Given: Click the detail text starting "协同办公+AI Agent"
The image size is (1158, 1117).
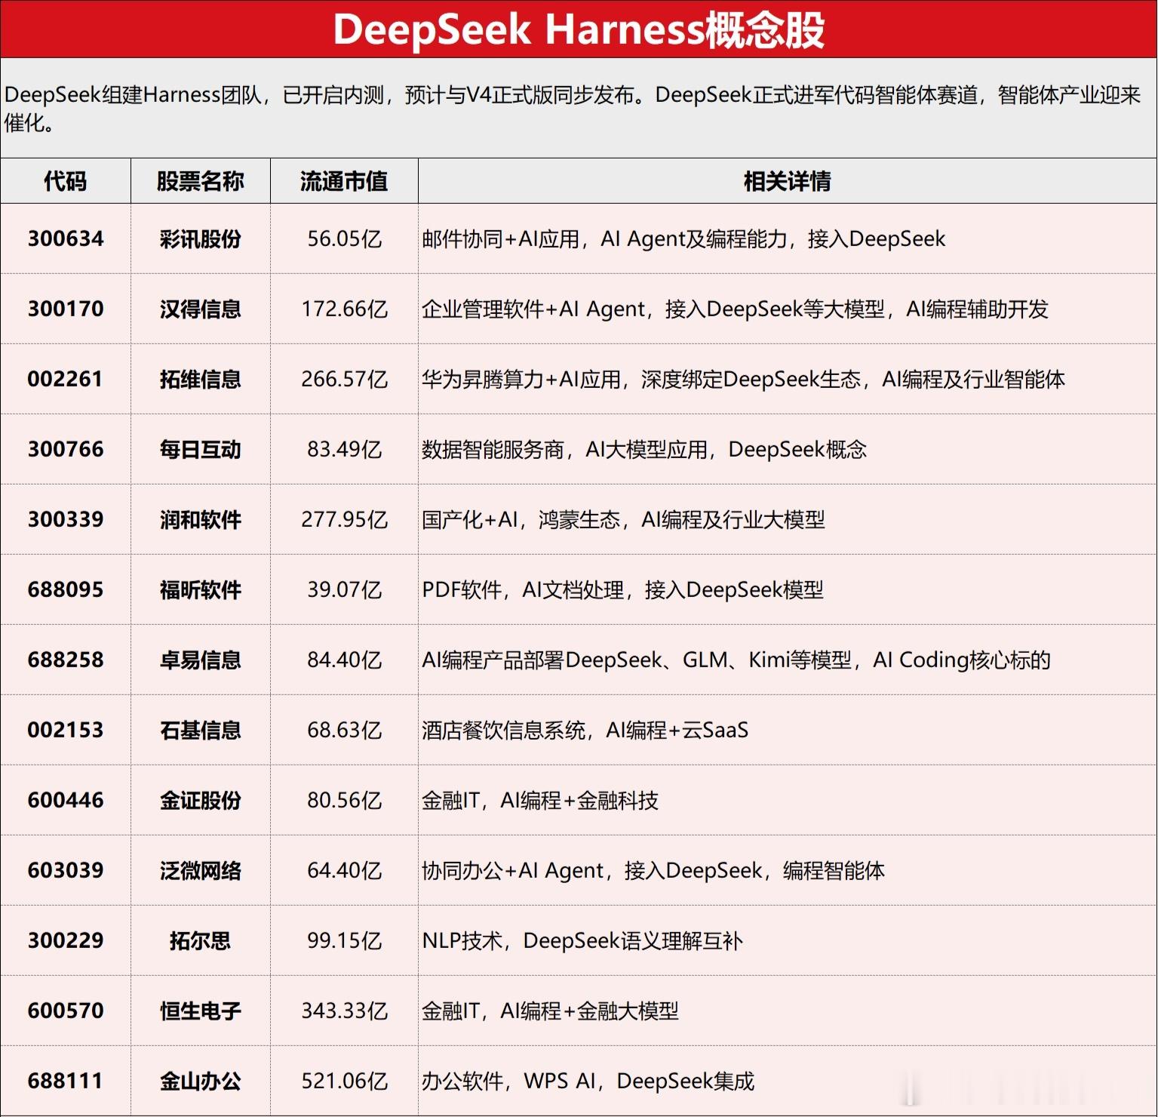Looking at the screenshot, I should point(653,870).
